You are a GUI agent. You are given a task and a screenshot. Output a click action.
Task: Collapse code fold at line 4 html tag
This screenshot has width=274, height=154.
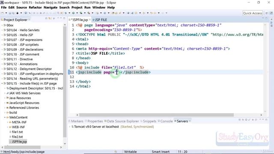pyautogui.click(x=74, y=39)
